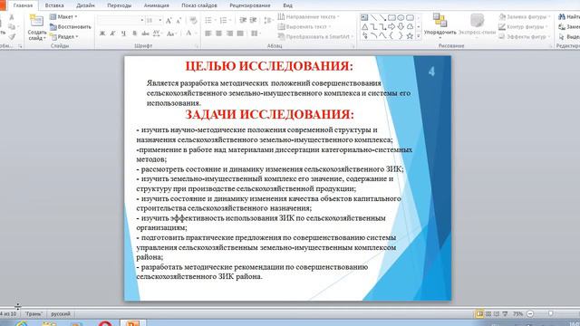Switch to the Вставка tab

pyautogui.click(x=54, y=5)
